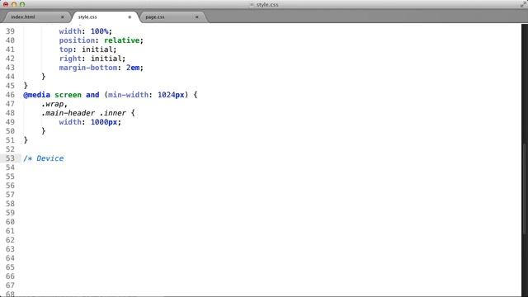Click the style.css window title
This screenshot has height=297, width=528.
coord(267,4)
